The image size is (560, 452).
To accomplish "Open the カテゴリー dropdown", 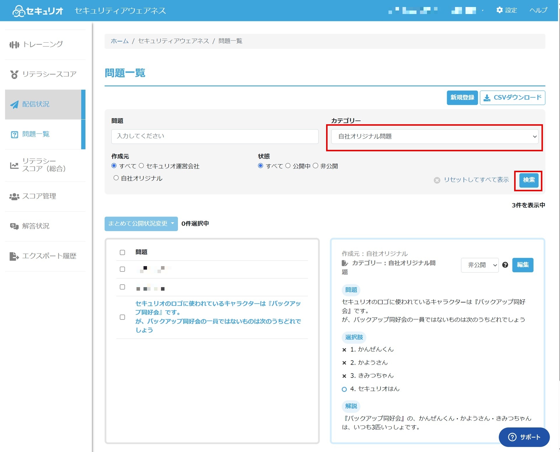I will coord(435,137).
